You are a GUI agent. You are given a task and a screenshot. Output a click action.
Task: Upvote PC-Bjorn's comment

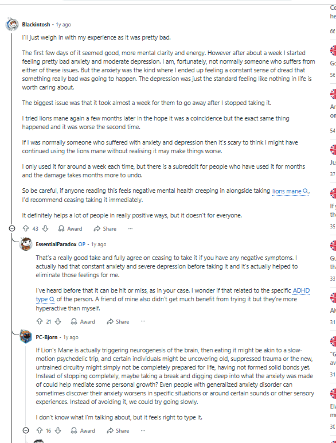pos(40,430)
